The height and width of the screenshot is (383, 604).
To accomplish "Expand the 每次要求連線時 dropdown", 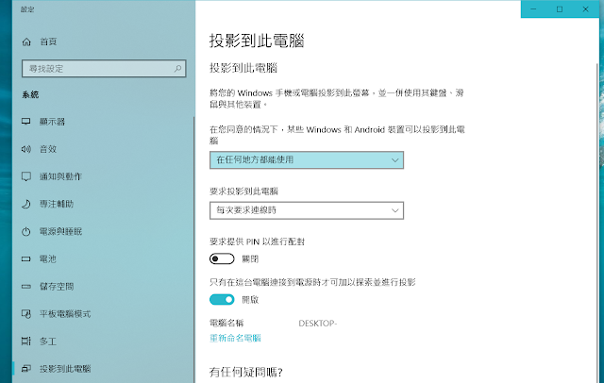I will pos(307,210).
